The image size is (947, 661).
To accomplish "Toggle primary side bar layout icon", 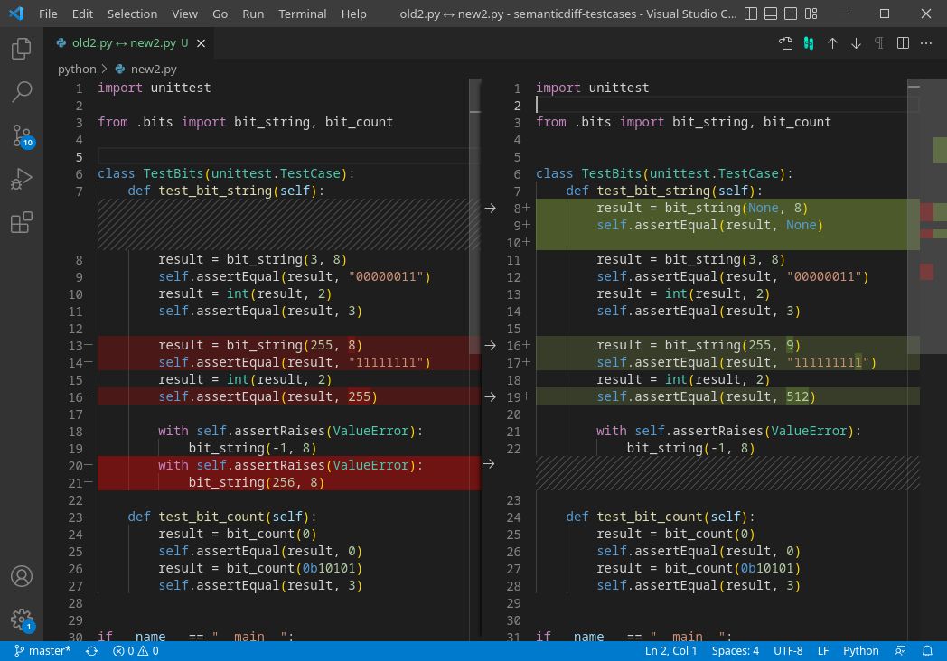I will point(751,14).
